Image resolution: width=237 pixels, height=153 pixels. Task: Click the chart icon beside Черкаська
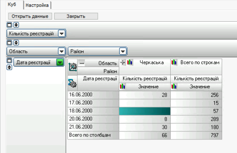[x=130, y=62]
